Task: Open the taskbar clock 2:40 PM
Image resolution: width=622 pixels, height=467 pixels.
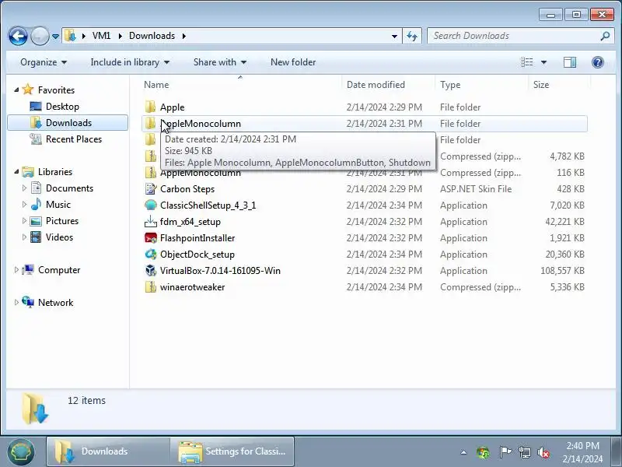Action: (582, 452)
